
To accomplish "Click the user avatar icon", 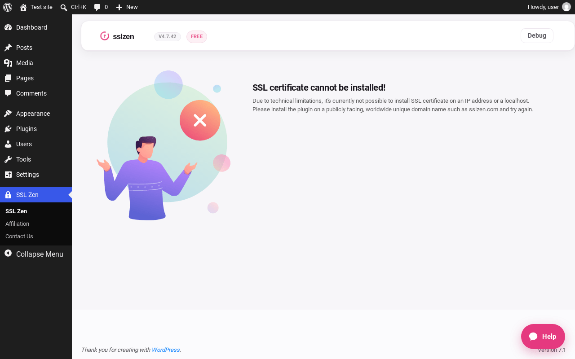I will [x=566, y=7].
